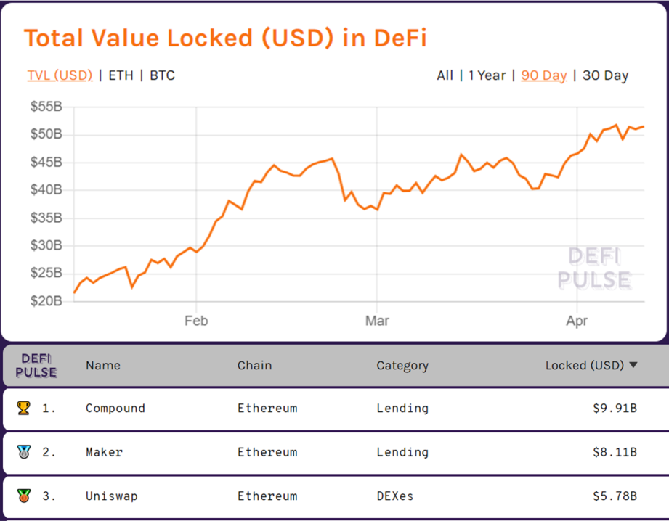
Task: Open the Compound project row
Action: coord(336,409)
